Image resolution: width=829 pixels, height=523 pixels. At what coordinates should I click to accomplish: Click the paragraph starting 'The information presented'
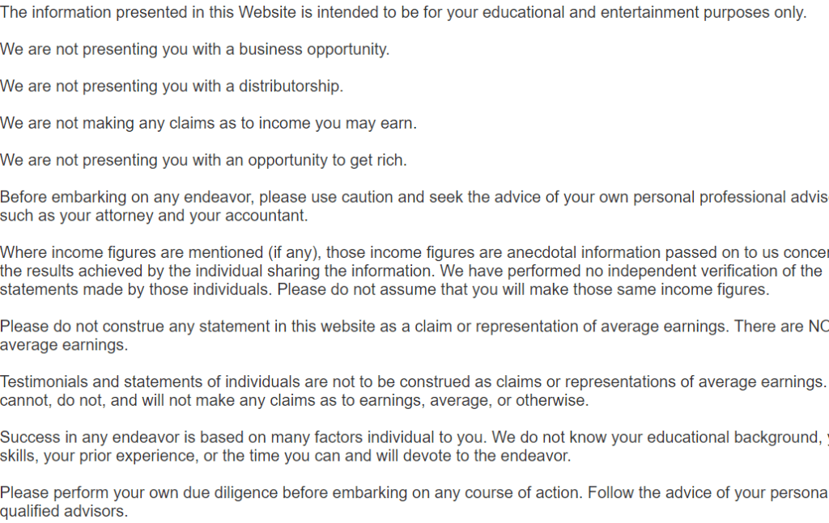click(x=403, y=12)
